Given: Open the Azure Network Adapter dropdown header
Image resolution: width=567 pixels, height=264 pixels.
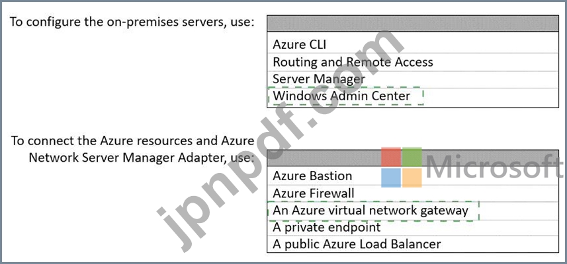Looking at the screenshot, I should [x=413, y=158].
